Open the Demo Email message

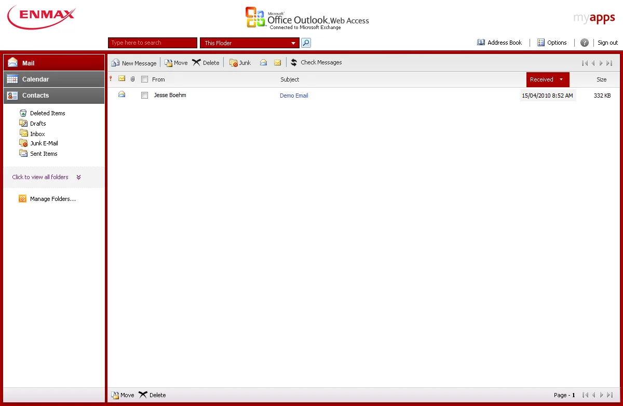click(x=294, y=96)
